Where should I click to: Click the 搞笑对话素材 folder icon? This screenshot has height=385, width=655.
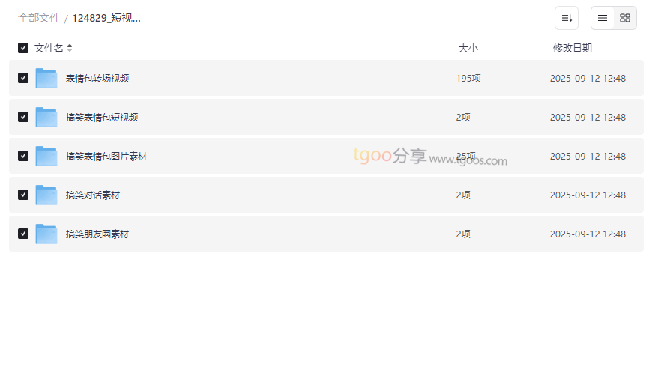click(46, 195)
